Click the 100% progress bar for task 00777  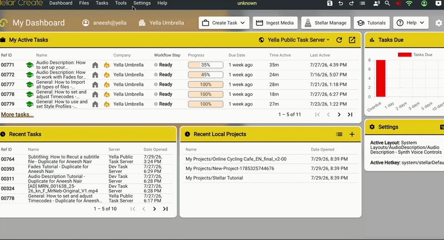(205, 84)
